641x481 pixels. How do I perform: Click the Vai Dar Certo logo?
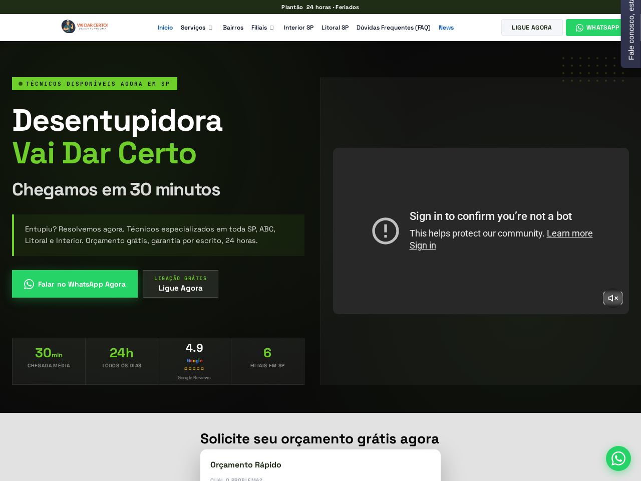[x=85, y=26]
